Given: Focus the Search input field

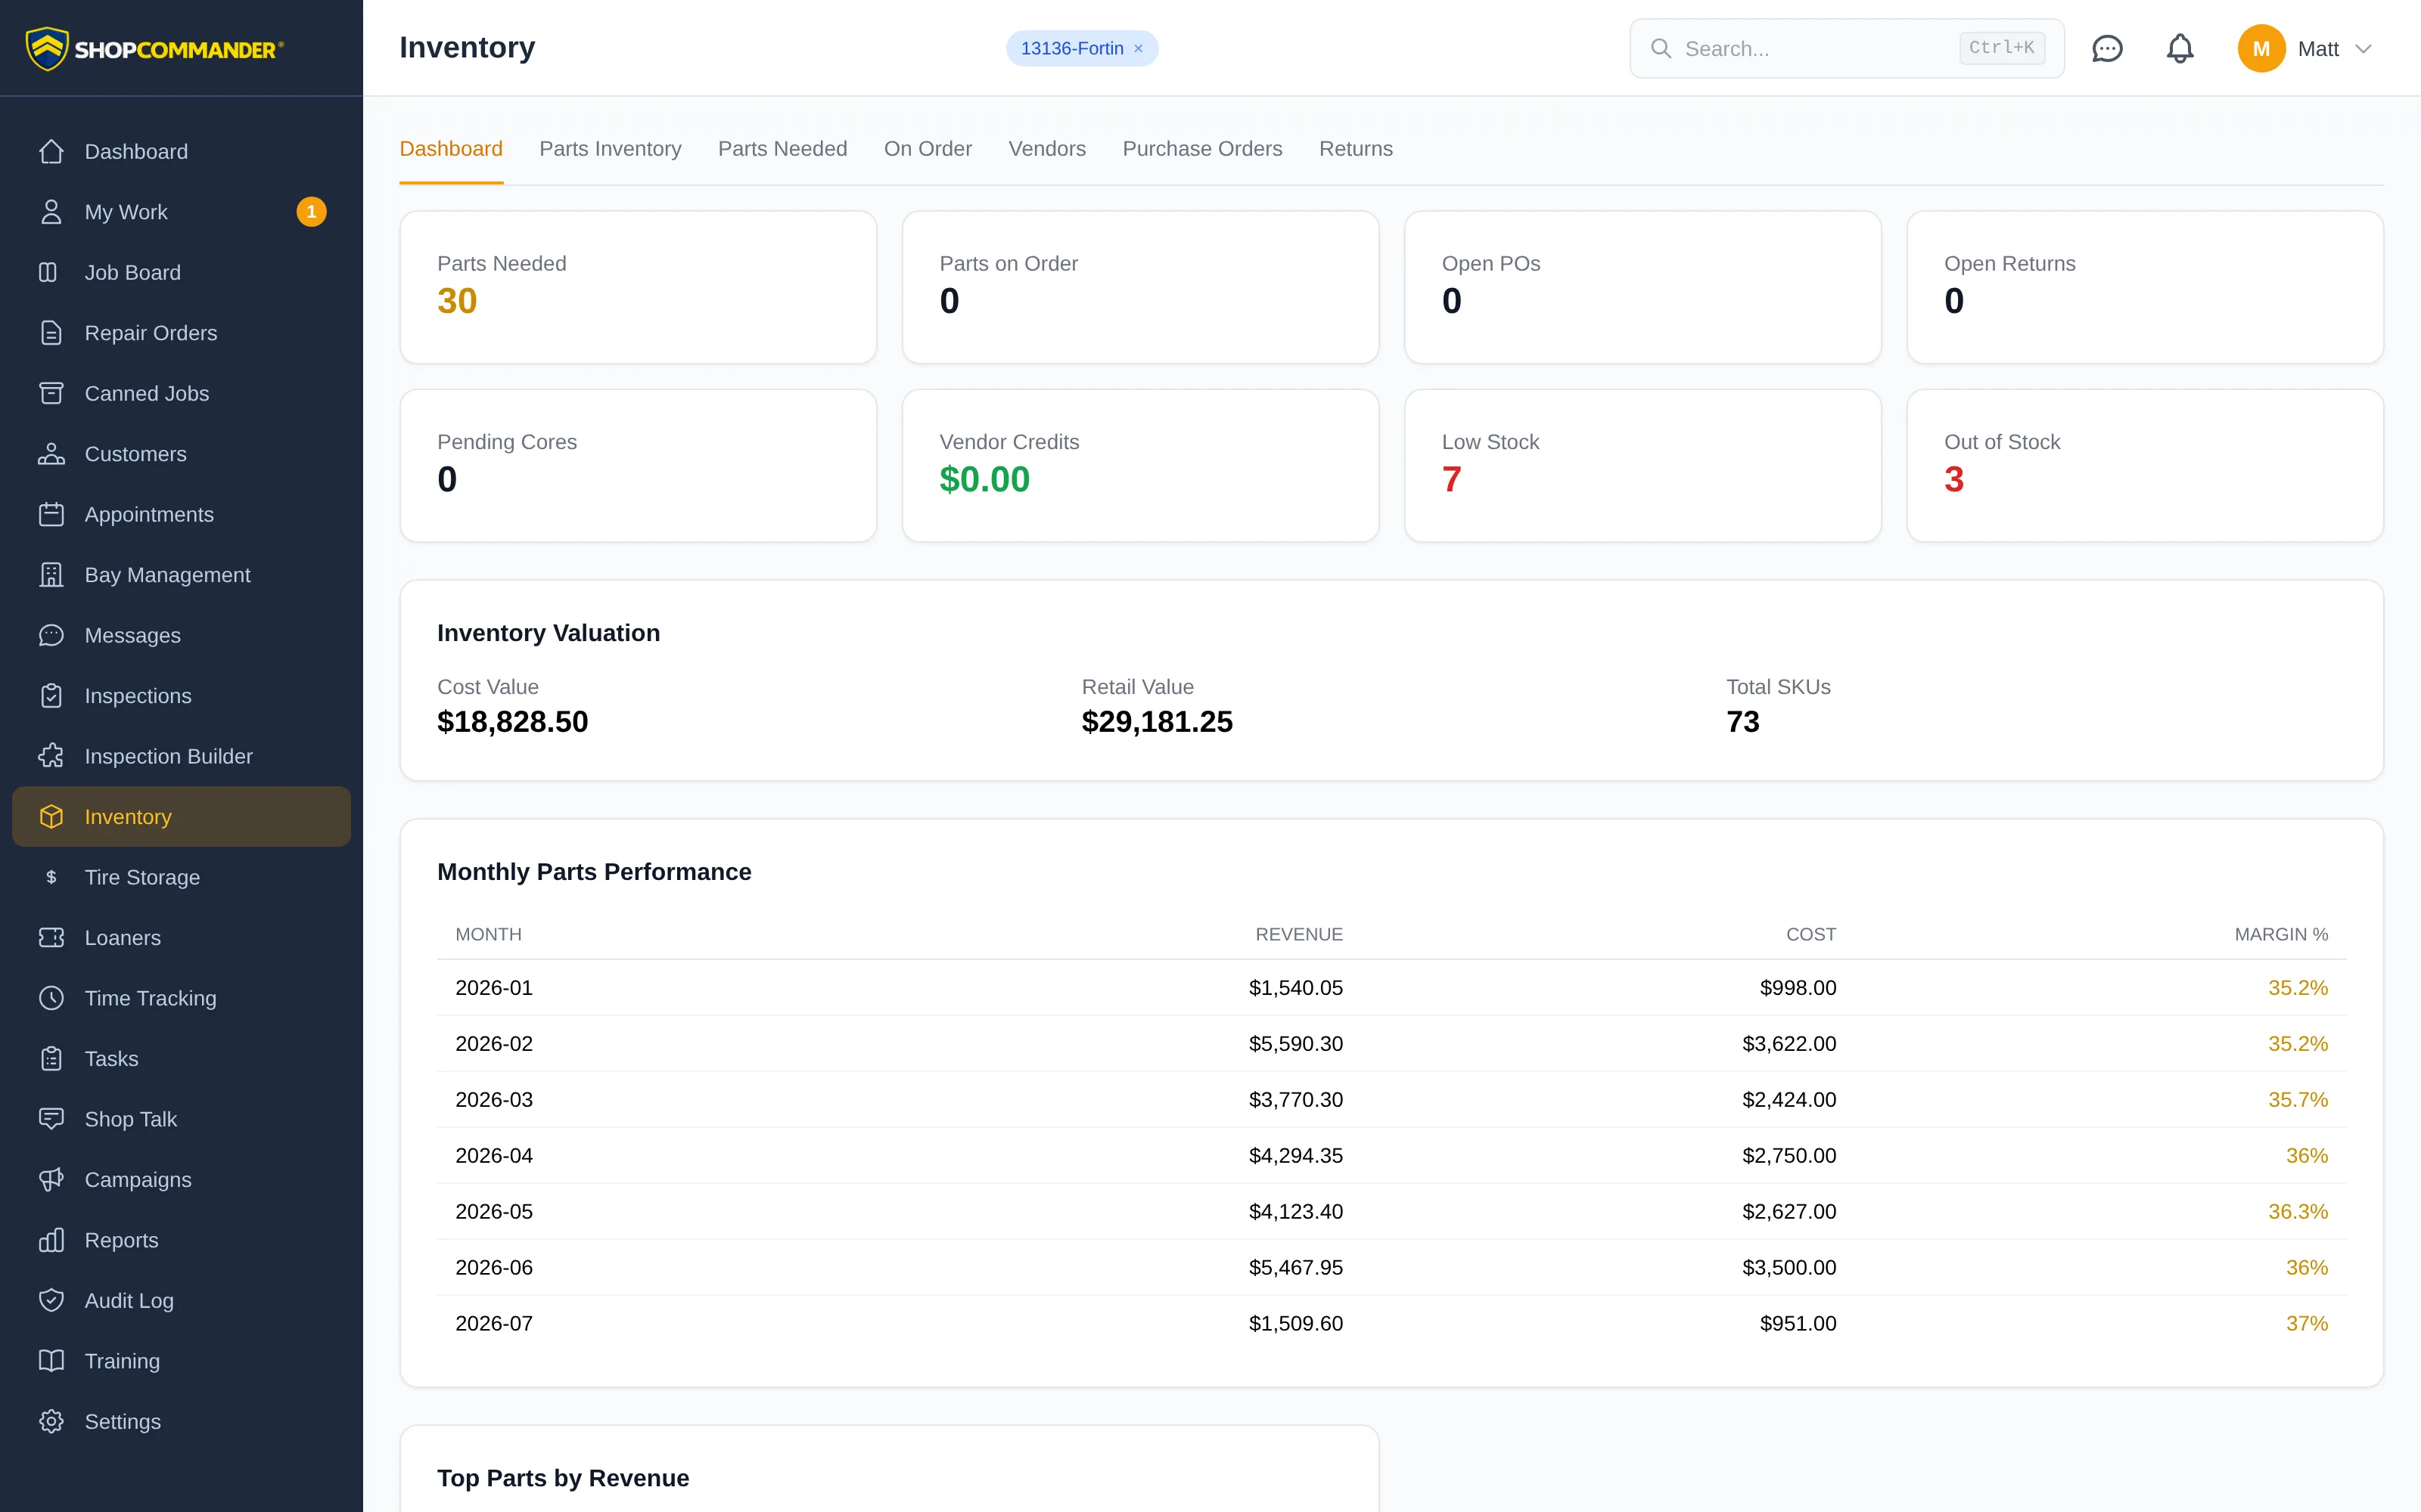Looking at the screenshot, I should pyautogui.click(x=1847, y=48).
